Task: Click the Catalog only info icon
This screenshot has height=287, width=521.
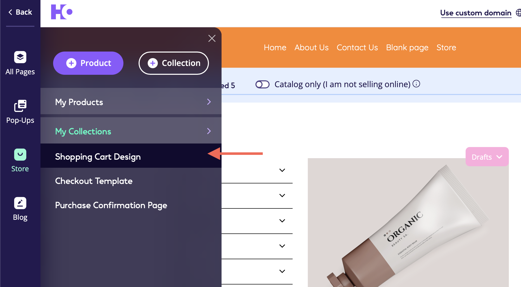Action: point(416,84)
